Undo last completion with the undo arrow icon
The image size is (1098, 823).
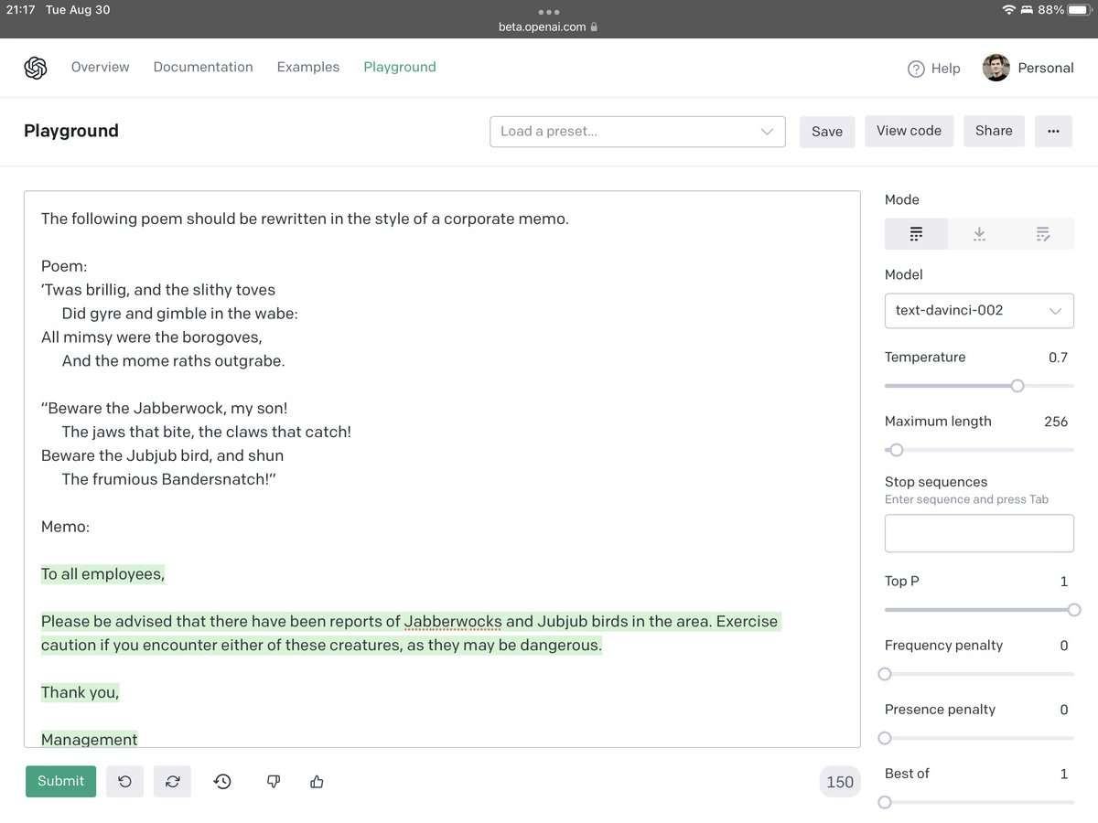point(125,782)
